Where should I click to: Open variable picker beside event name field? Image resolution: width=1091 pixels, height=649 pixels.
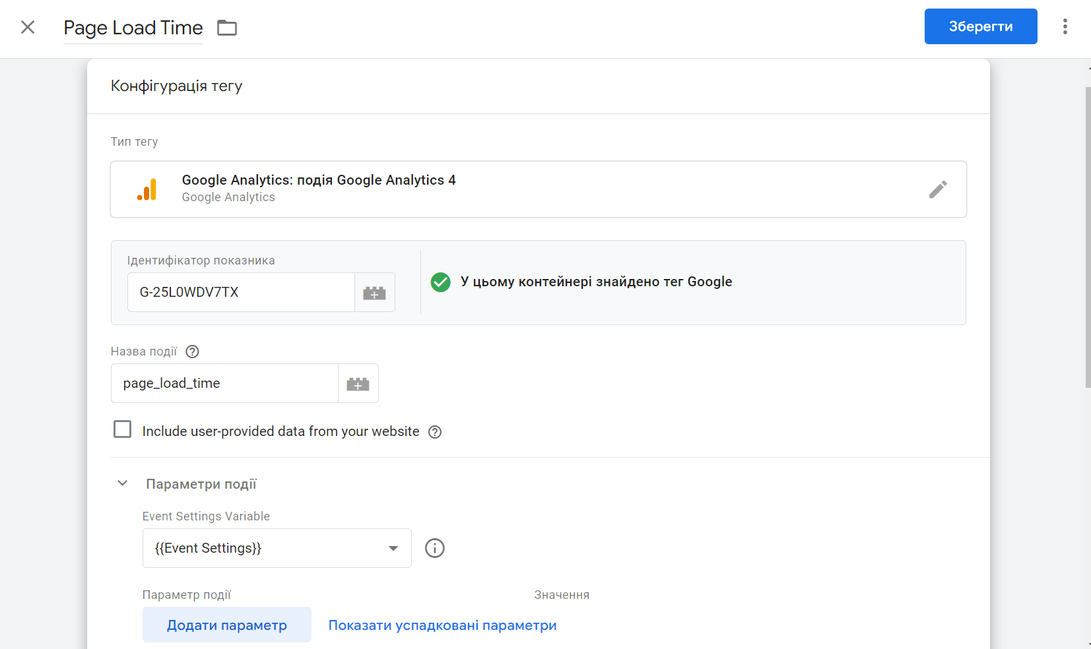point(358,383)
